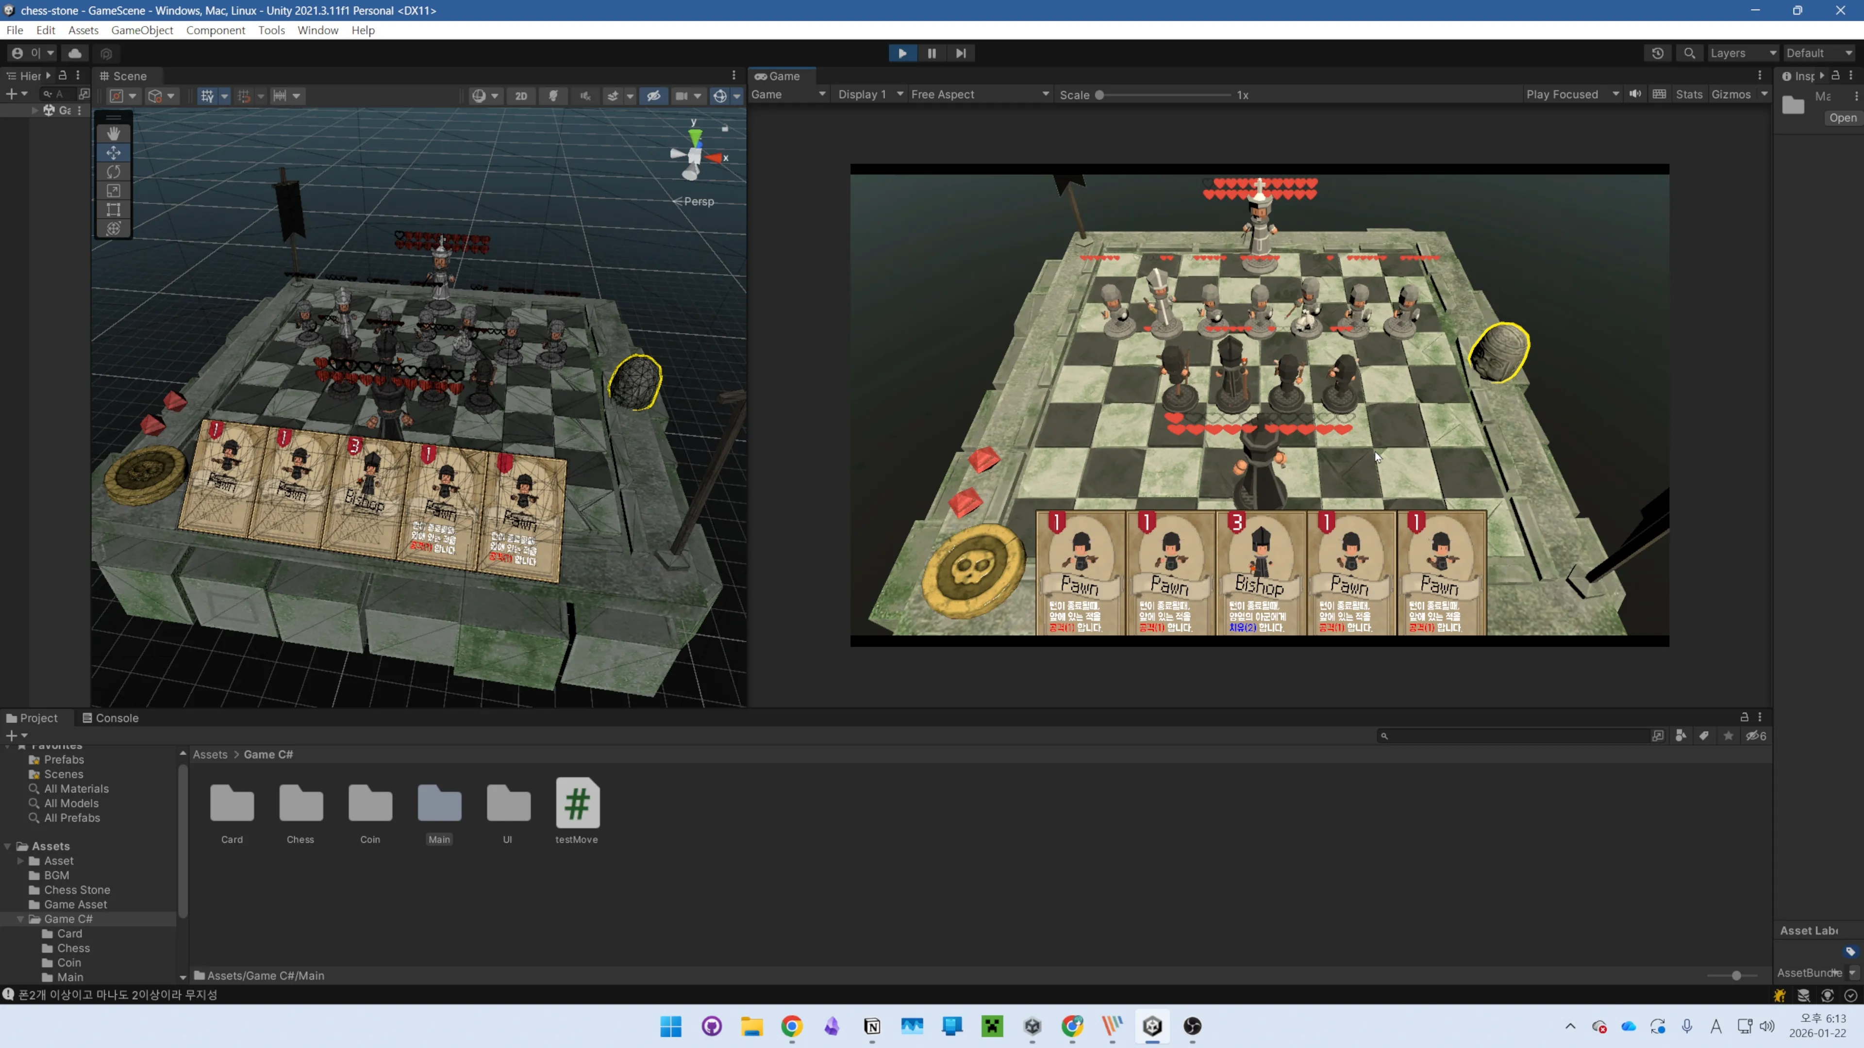The image size is (1864, 1048).
Task: Select the Transform tool
Action: pos(114,229)
